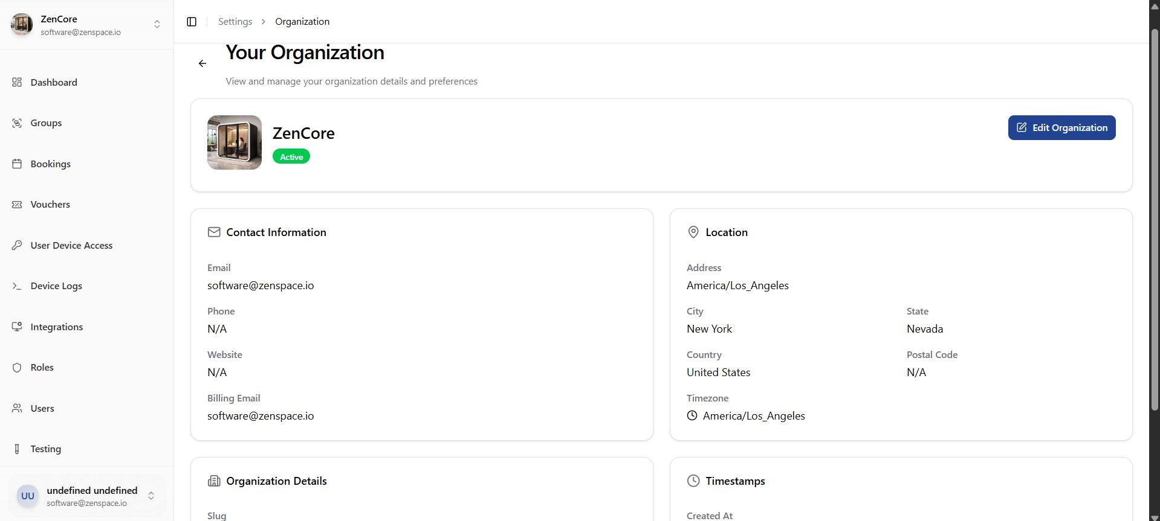1160x521 pixels.
Task: Click the Device Logs terminal icon
Action: [x=17, y=286]
